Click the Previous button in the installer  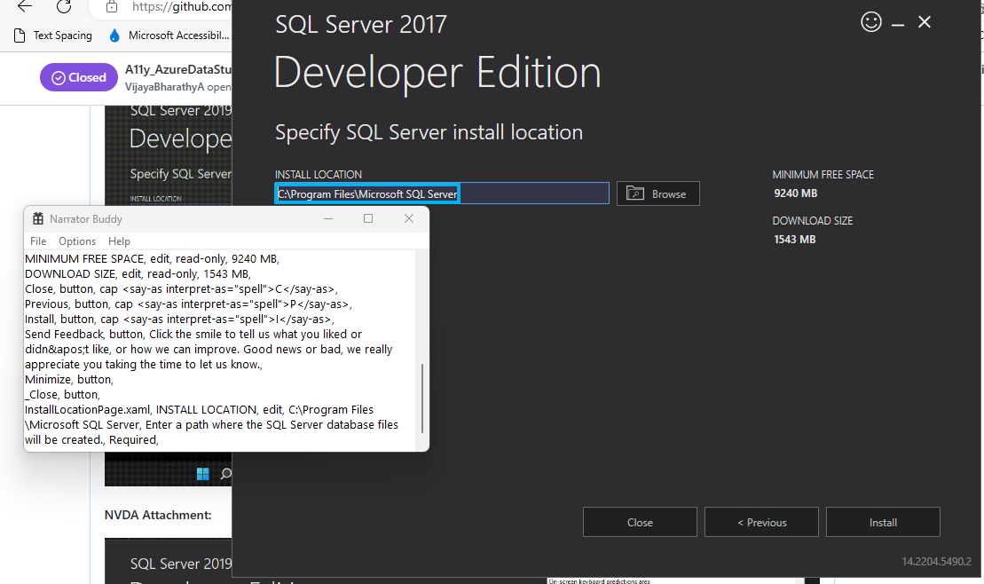click(x=761, y=522)
